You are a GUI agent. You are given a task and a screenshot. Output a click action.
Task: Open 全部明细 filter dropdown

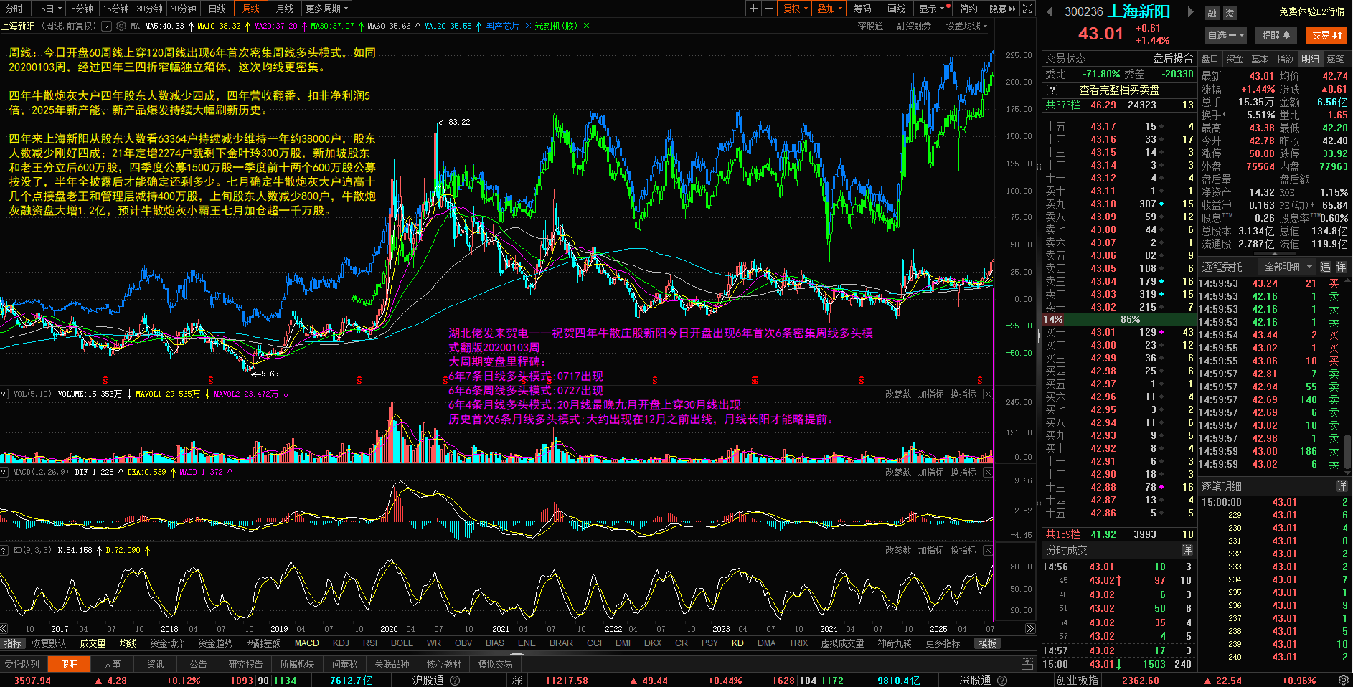point(1288,267)
